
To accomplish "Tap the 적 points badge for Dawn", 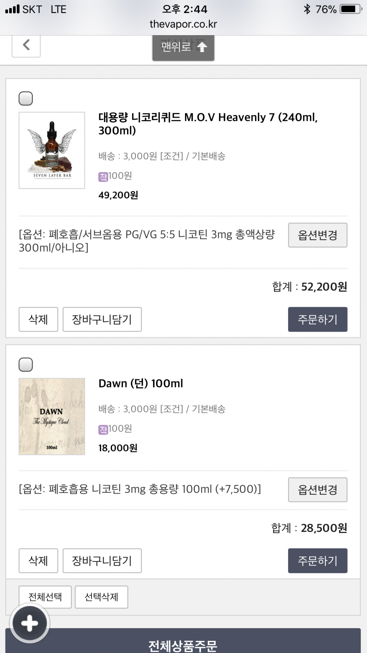I will click(x=103, y=429).
